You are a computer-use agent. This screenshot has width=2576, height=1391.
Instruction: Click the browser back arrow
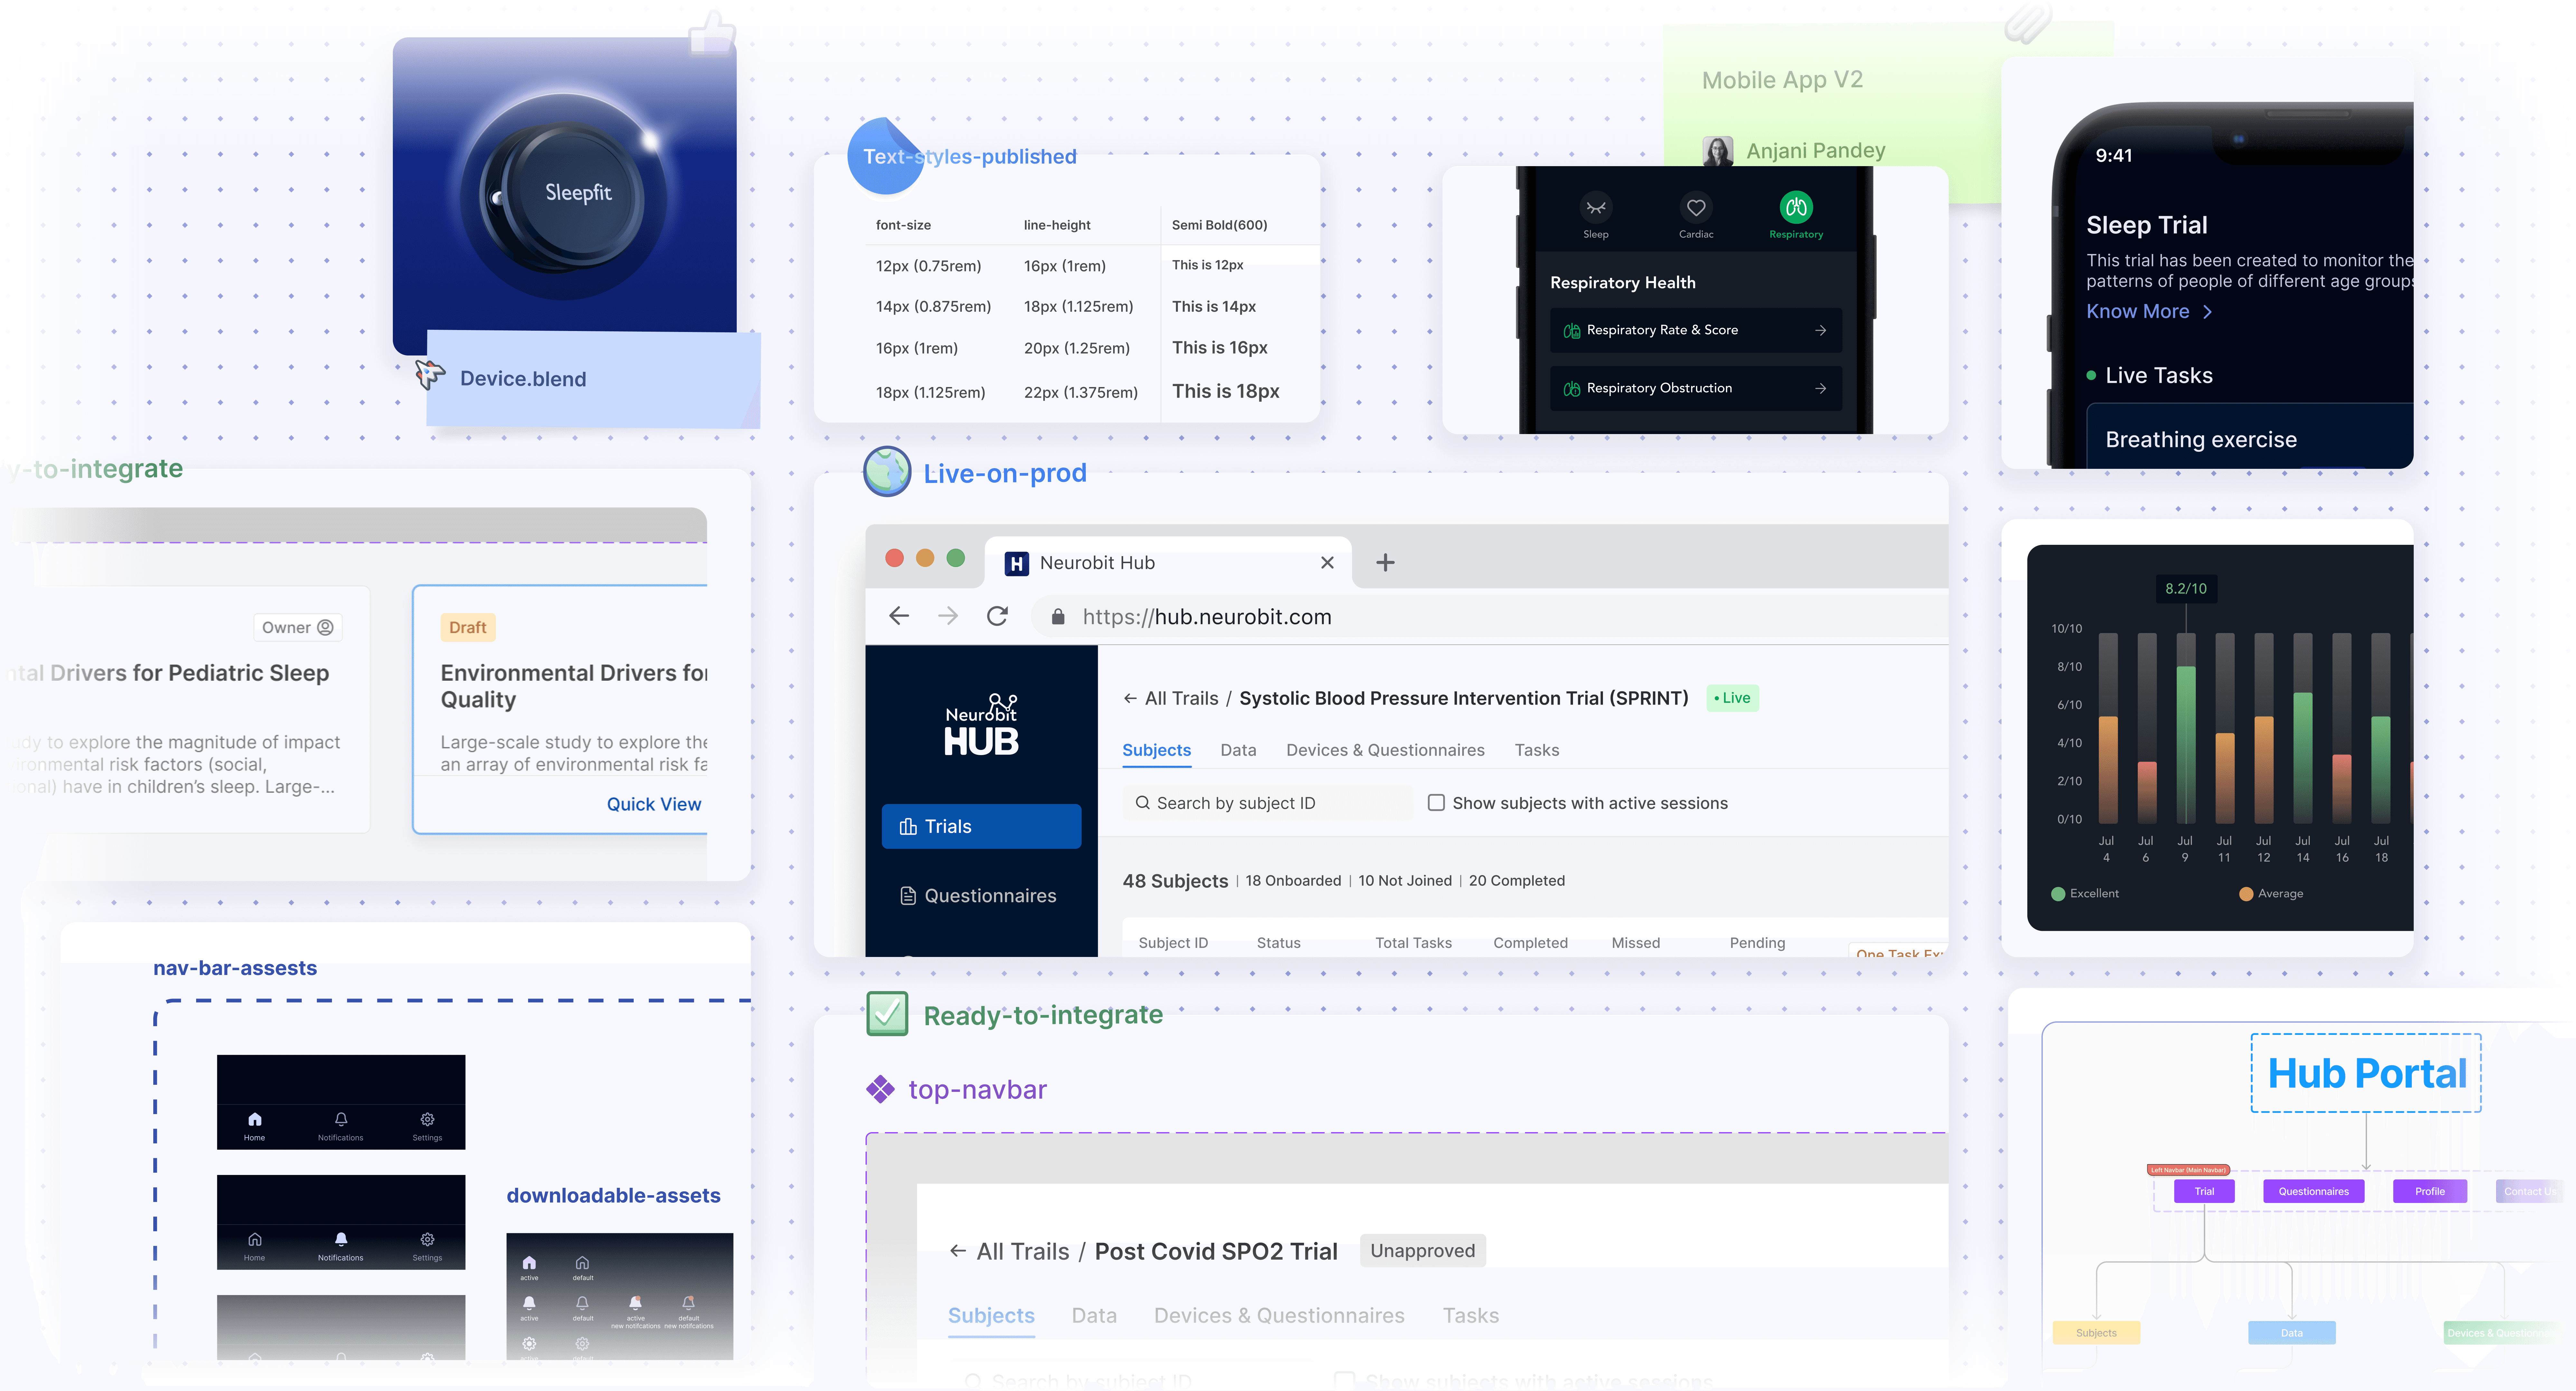click(x=899, y=616)
